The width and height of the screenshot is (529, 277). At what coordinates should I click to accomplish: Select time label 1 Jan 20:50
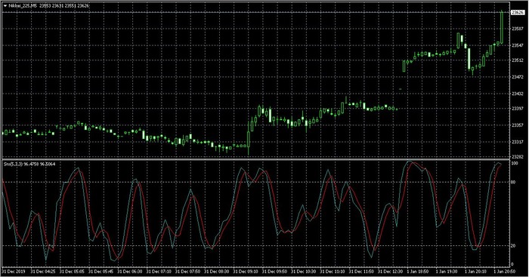(x=506, y=271)
